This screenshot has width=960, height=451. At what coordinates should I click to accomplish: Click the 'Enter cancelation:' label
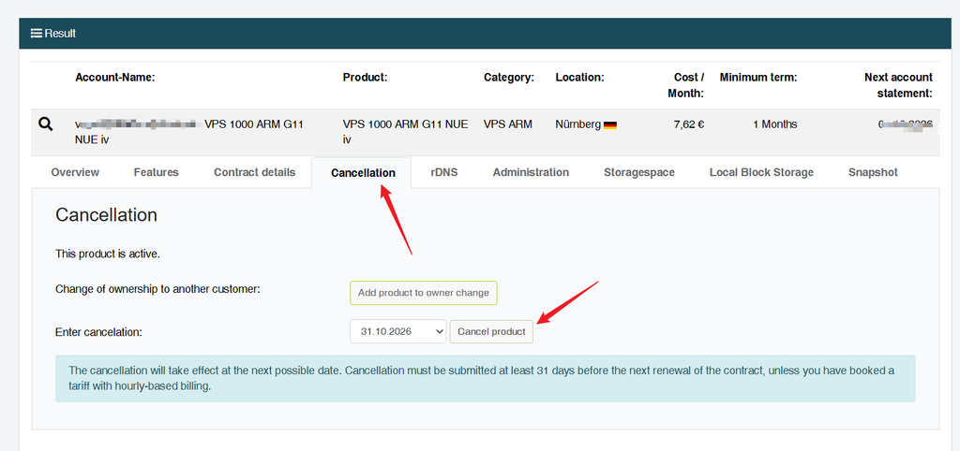98,332
